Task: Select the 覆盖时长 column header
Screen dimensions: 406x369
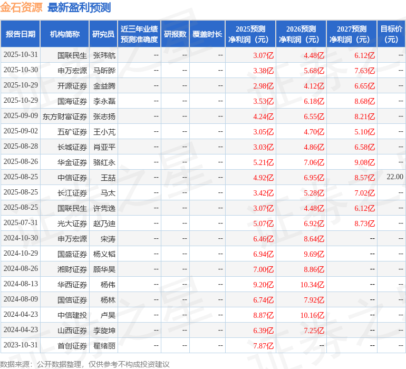Action: tap(207, 34)
